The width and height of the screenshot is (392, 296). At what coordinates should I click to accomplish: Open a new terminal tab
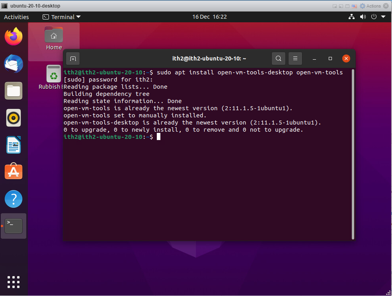73,58
